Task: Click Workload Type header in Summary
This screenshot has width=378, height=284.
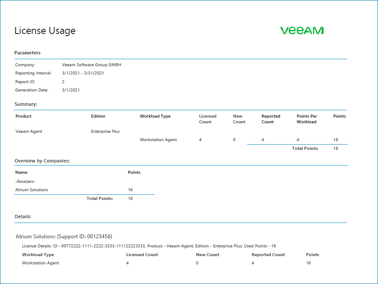Action: pyautogui.click(x=155, y=116)
